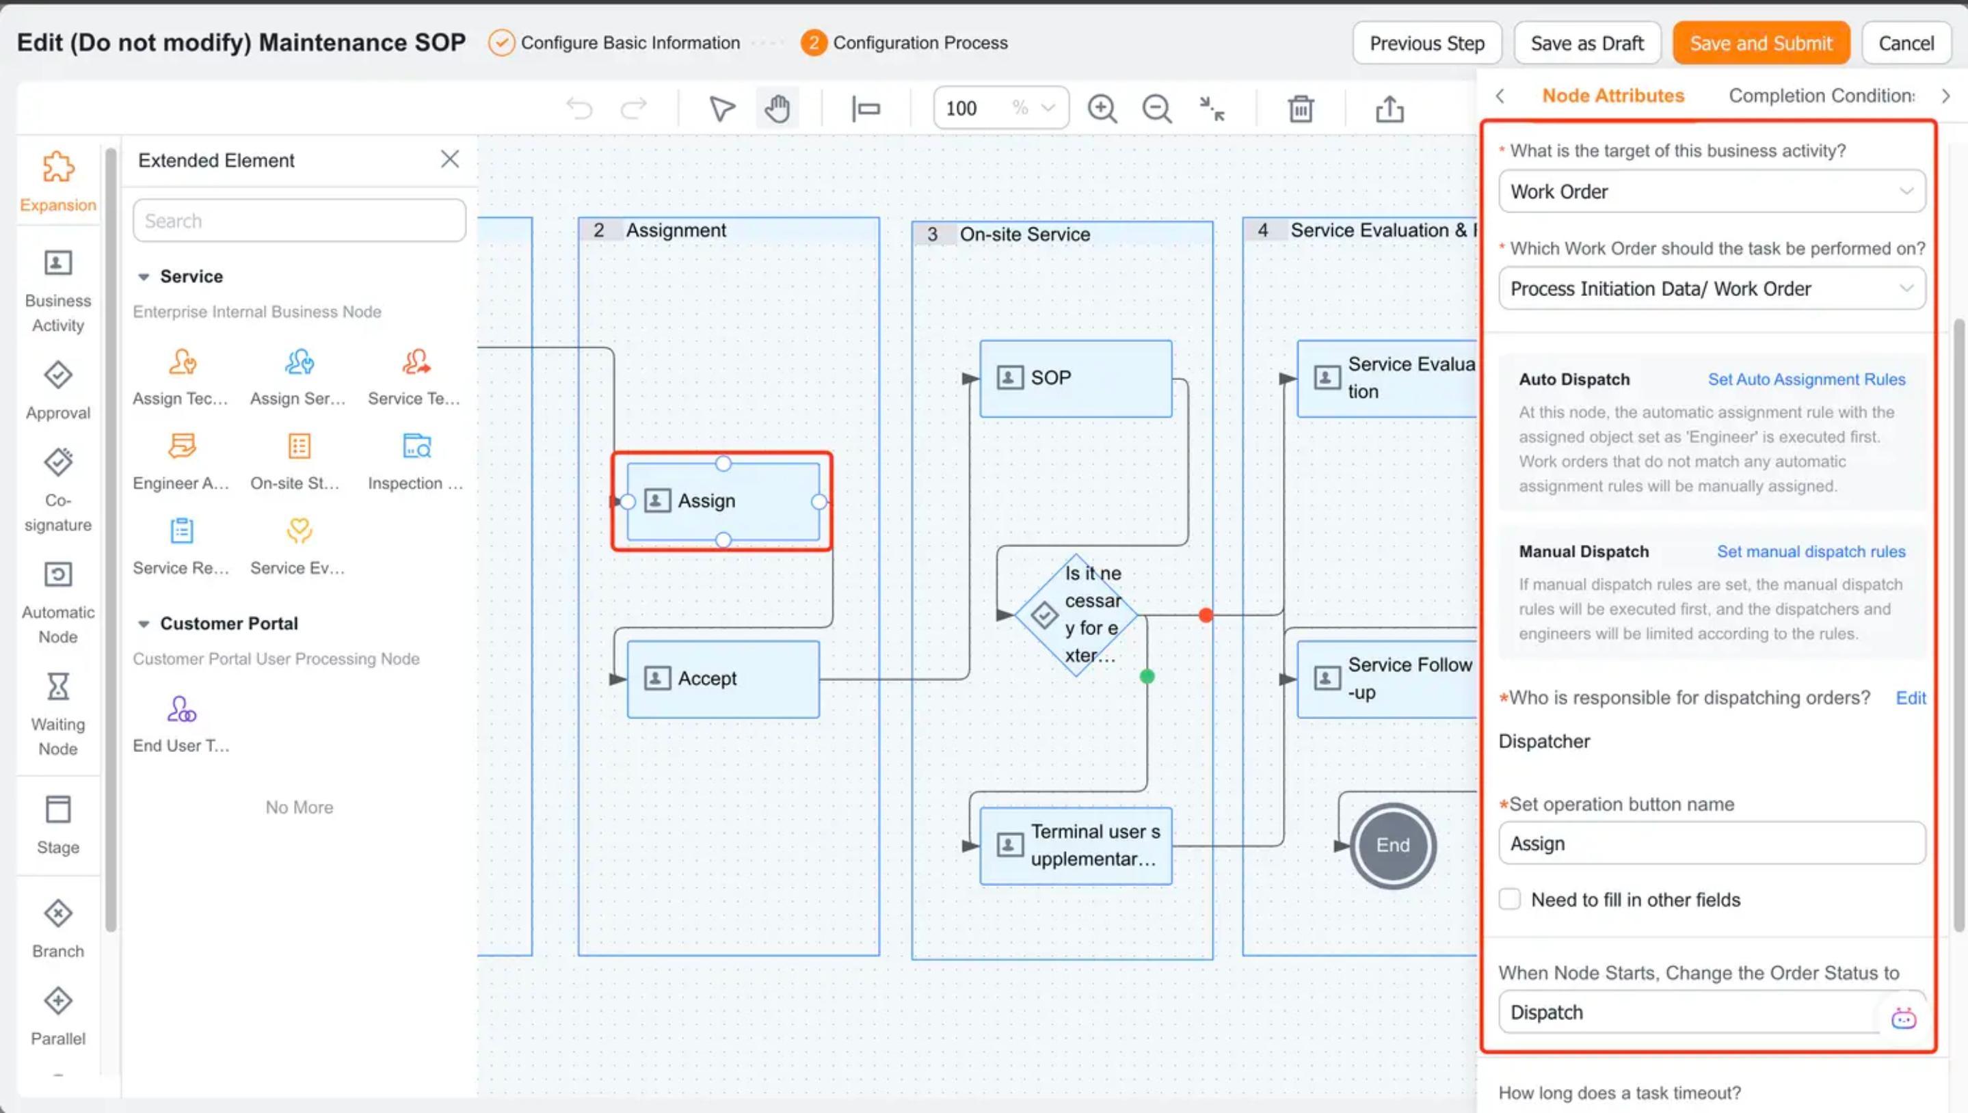Image resolution: width=1968 pixels, height=1113 pixels.
Task: Click Save as Draft
Action: (x=1586, y=43)
